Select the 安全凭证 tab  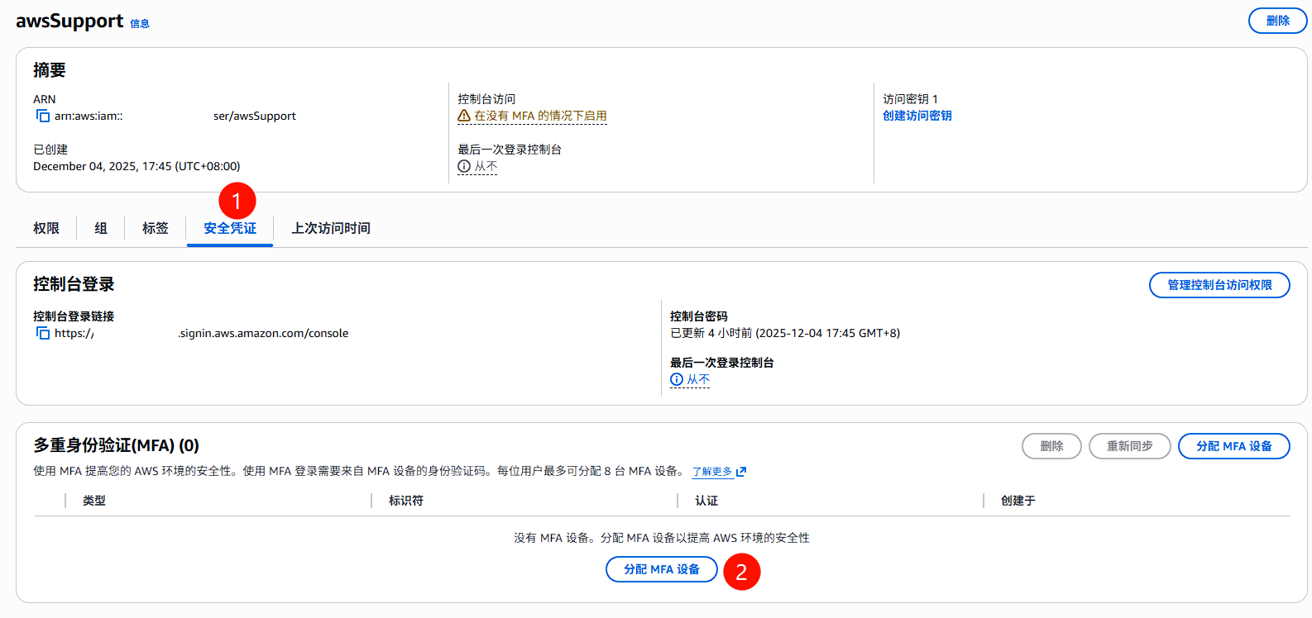[230, 228]
